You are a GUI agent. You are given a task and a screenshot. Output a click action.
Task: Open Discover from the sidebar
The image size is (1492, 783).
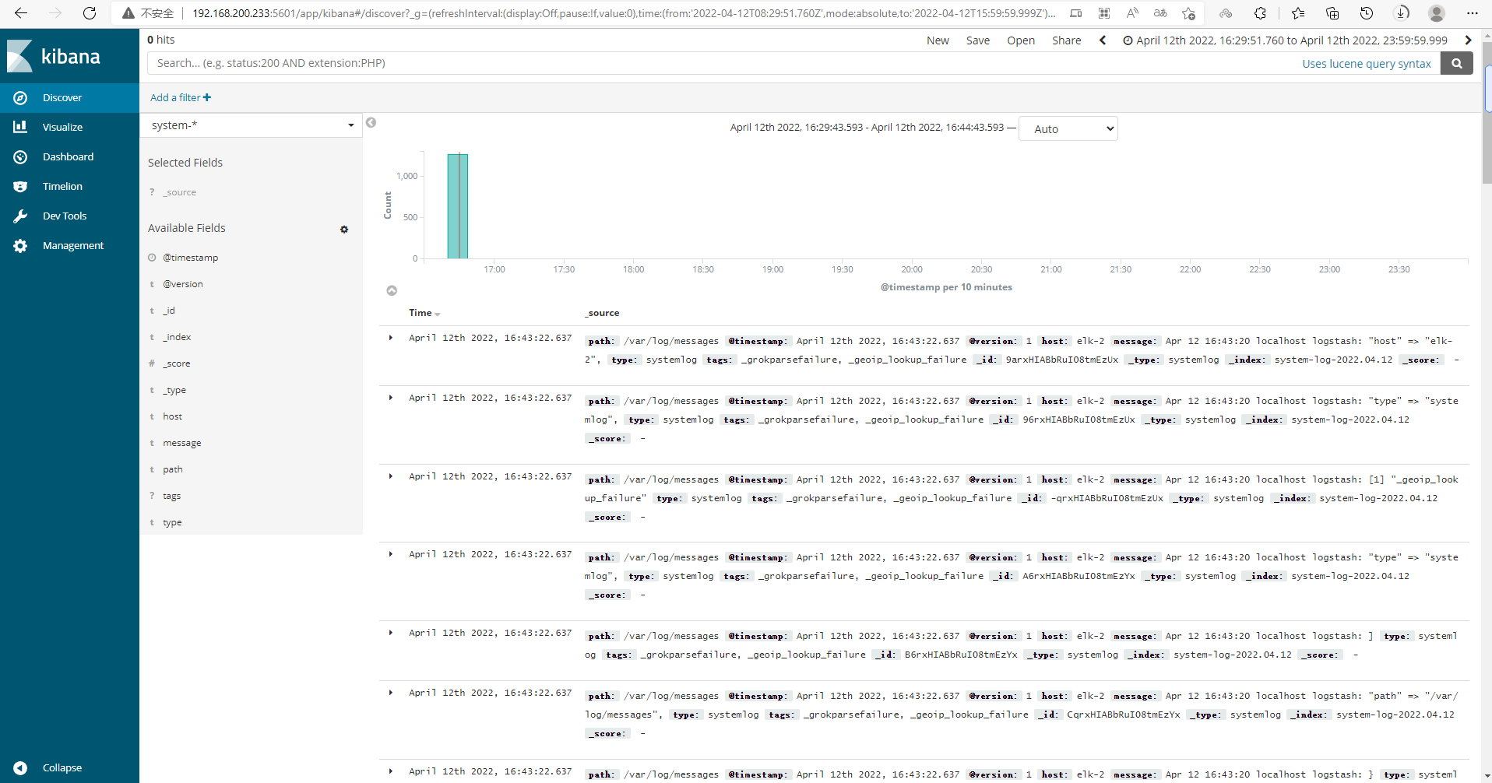(69, 98)
